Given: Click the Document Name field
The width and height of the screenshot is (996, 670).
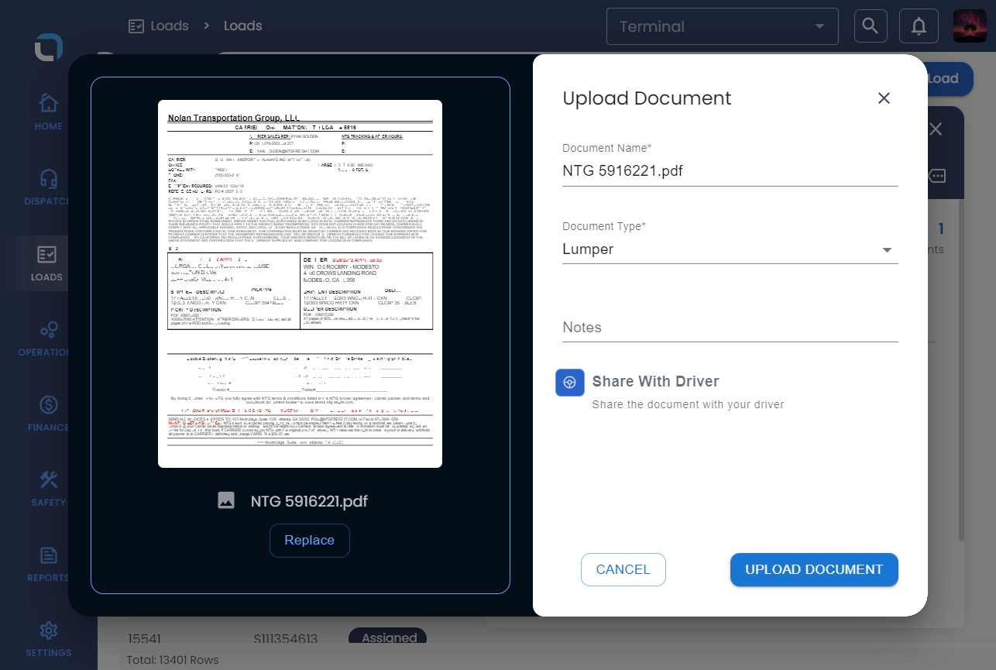Looking at the screenshot, I should tap(730, 171).
